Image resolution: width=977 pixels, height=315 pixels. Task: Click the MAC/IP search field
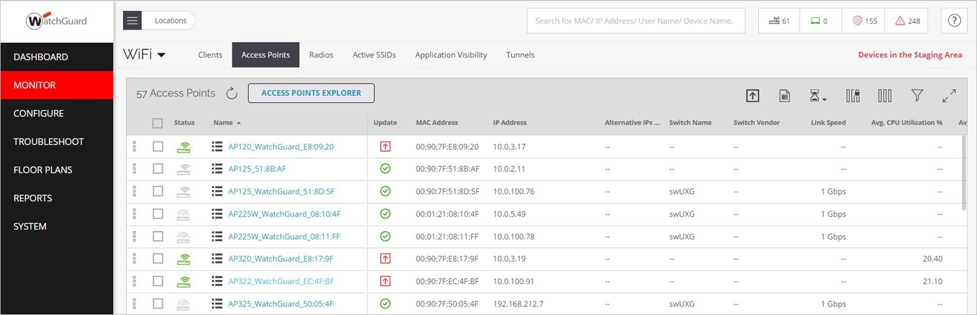pos(636,21)
